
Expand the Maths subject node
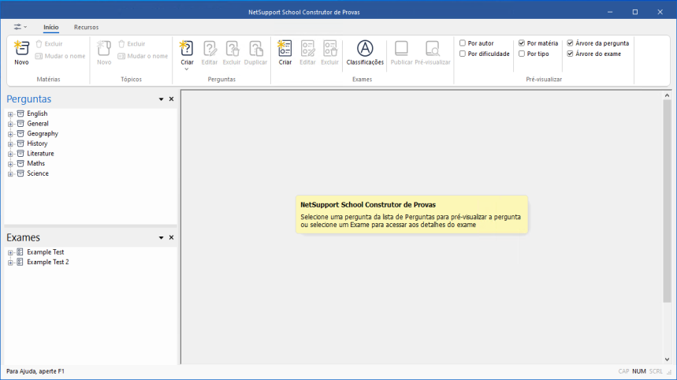(10, 164)
